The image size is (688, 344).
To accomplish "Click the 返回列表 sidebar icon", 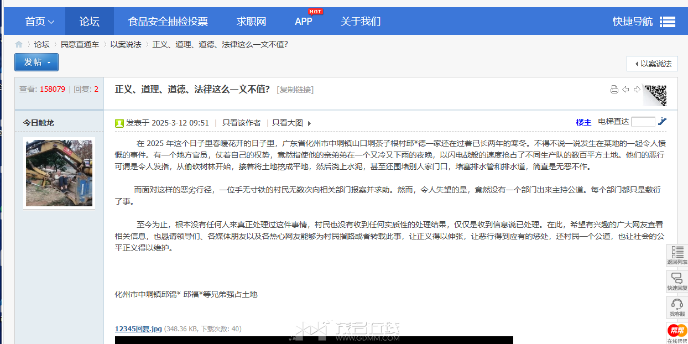I will 677,256.
